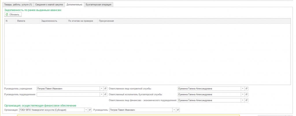Click open icon for Руководитель beside Организация
The height and width of the screenshot is (116, 296).
[178, 110]
